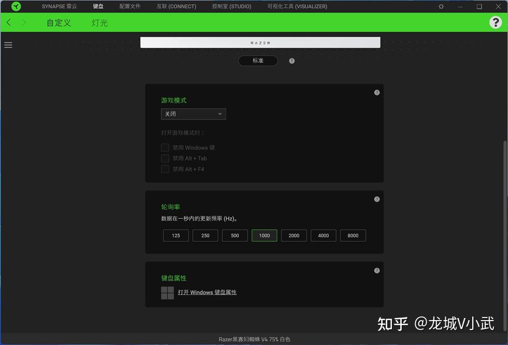This screenshot has width=508, height=345.
Task: Toggle 禁用 Alt + F4 checkbox
Action: coord(165,169)
